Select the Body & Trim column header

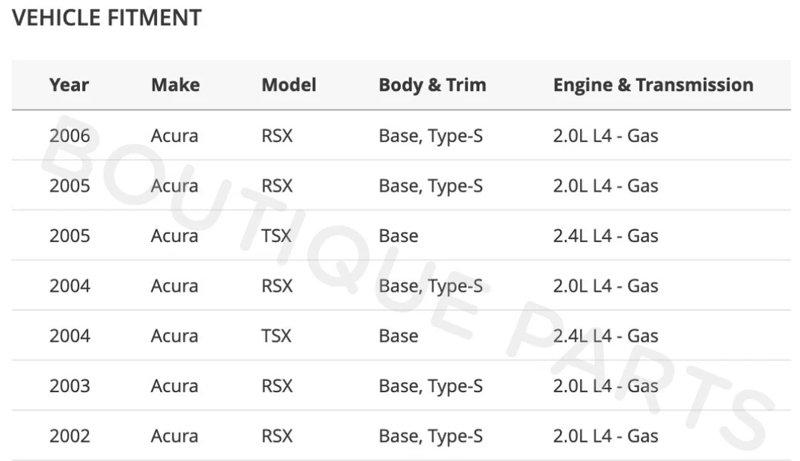point(432,85)
